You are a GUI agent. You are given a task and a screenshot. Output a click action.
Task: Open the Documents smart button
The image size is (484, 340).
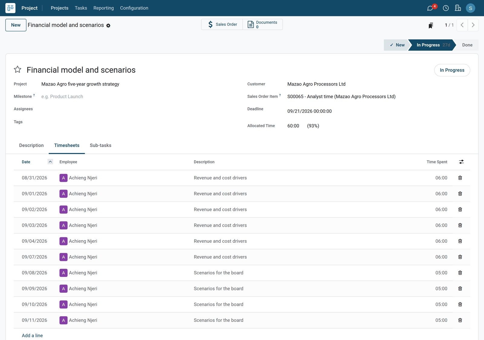(x=263, y=25)
